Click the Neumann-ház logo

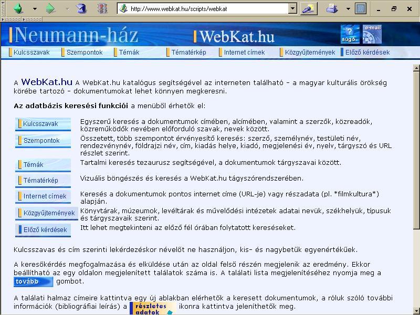(73, 35)
